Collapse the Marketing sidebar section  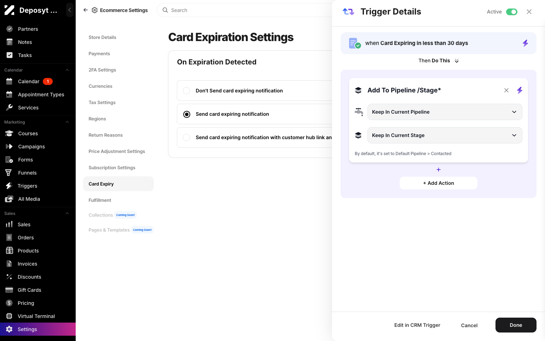point(67,122)
